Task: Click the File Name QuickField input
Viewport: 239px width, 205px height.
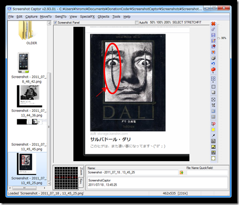Action: coord(207,172)
